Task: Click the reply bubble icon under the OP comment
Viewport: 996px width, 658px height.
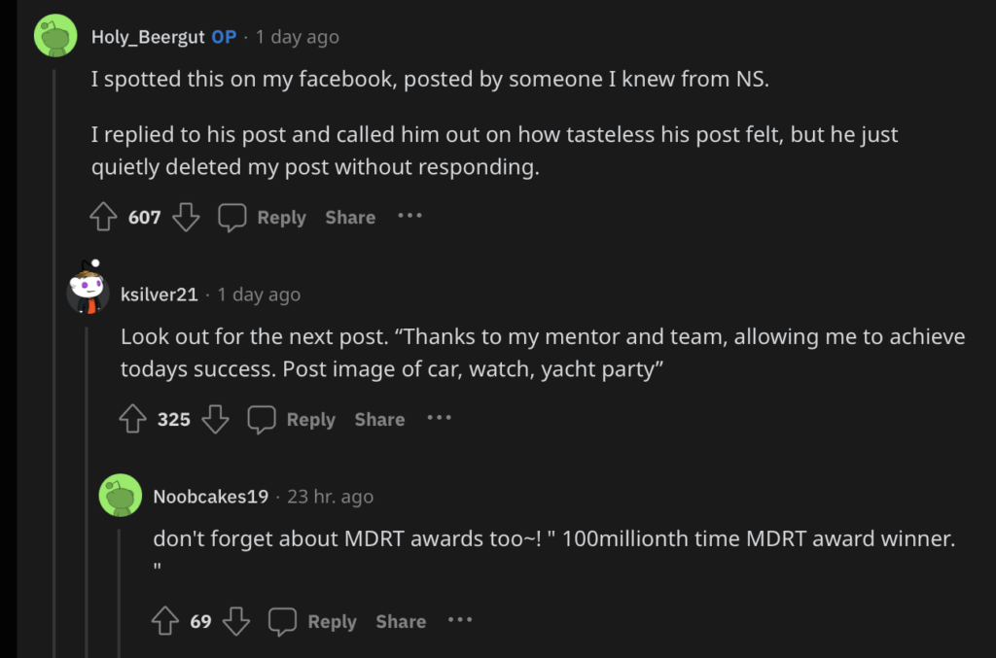Action: pos(232,217)
